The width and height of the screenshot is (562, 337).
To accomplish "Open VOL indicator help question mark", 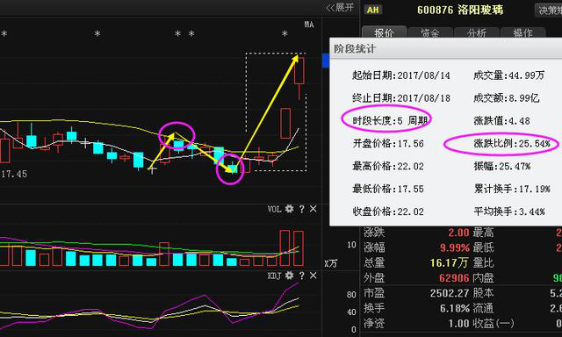I will click(302, 209).
